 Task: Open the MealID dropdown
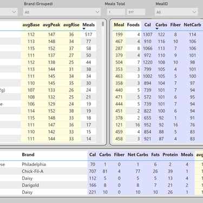coord(176,12)
